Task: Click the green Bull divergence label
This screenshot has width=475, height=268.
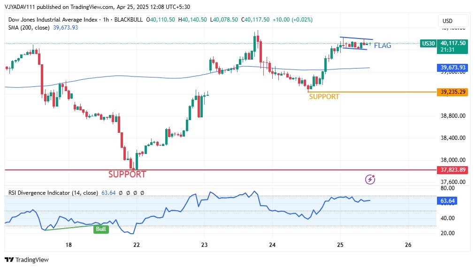Action: (101, 229)
